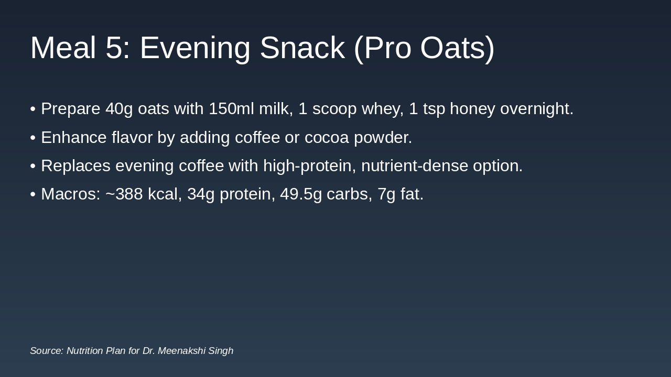Click the '(Pro Oats)' text in title

point(424,48)
